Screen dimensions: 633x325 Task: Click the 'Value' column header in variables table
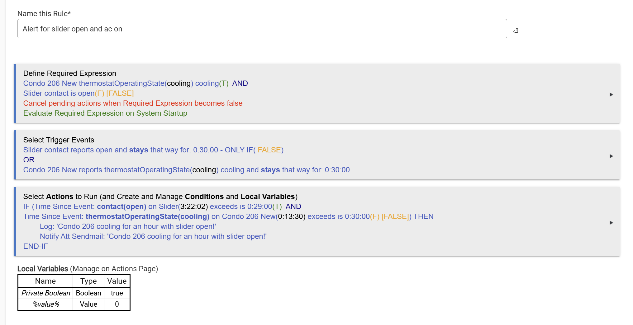(x=117, y=281)
